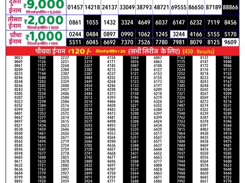Select the number "5170"
The image size is (245, 183).
[231, 35]
